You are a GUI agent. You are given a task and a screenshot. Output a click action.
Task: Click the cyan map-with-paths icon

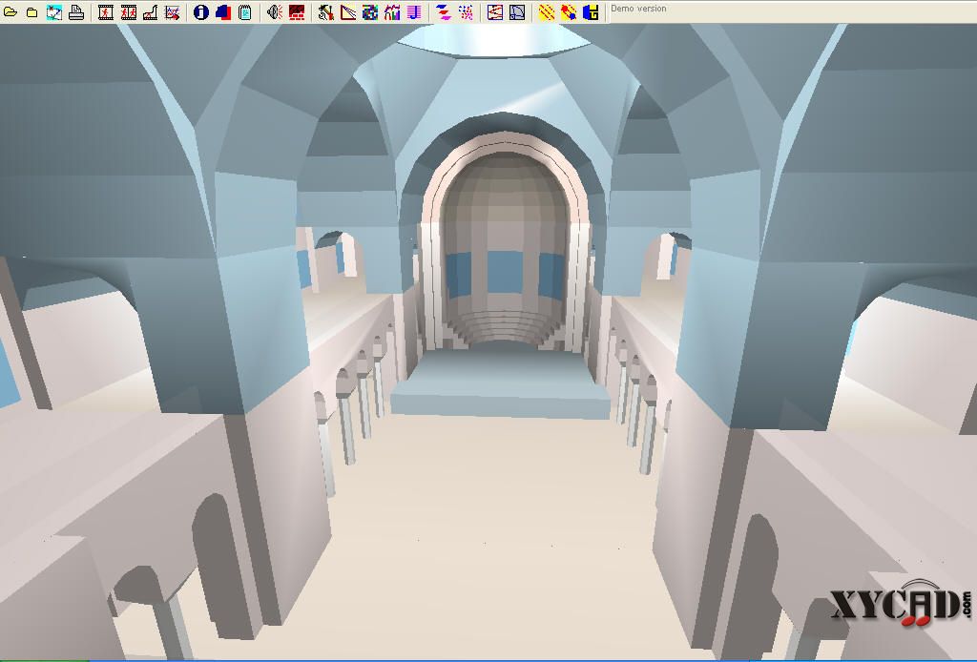coord(54,11)
